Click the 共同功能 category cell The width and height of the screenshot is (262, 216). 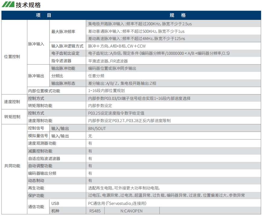tap(12, 166)
